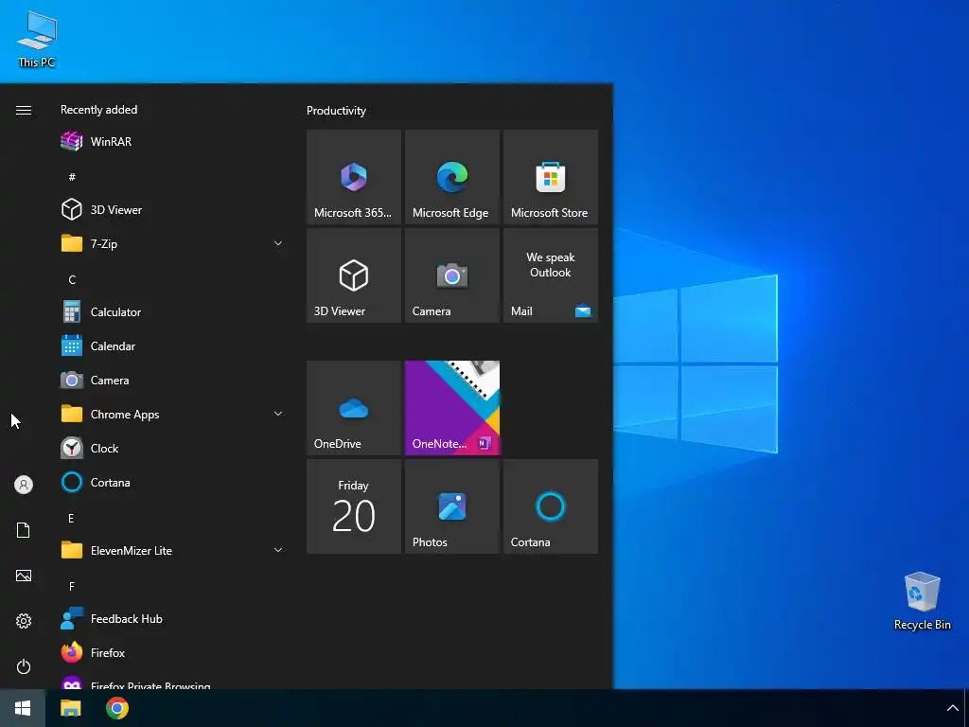
Task: Open the Photos tile
Action: [x=451, y=506]
